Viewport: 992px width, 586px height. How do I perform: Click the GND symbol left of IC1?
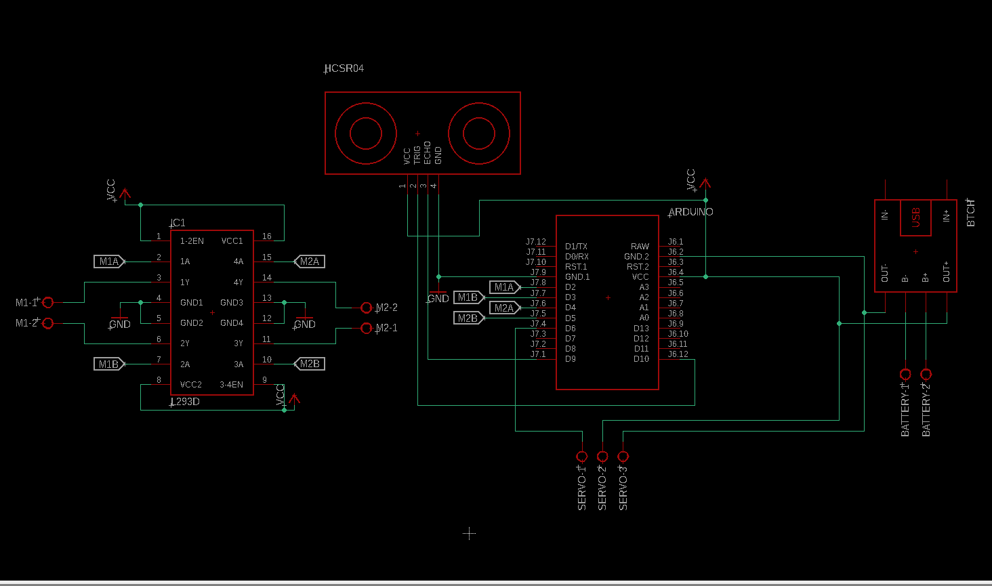[119, 321]
